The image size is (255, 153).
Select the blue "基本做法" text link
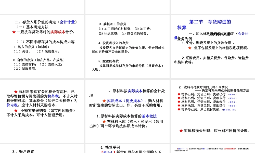[x=150, y=116]
